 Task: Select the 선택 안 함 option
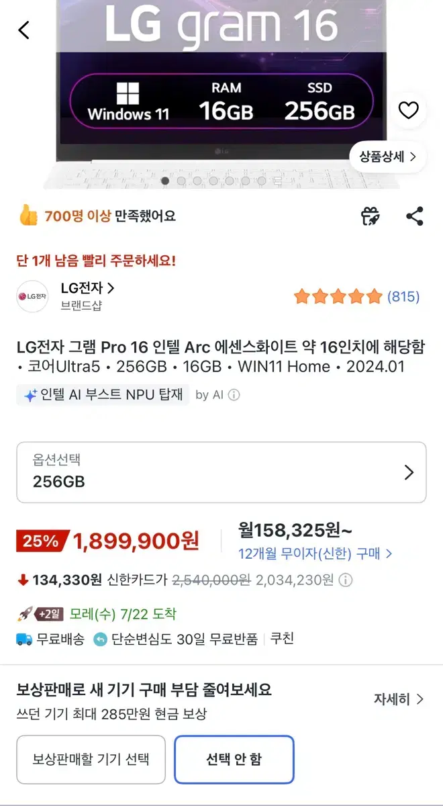click(x=234, y=760)
